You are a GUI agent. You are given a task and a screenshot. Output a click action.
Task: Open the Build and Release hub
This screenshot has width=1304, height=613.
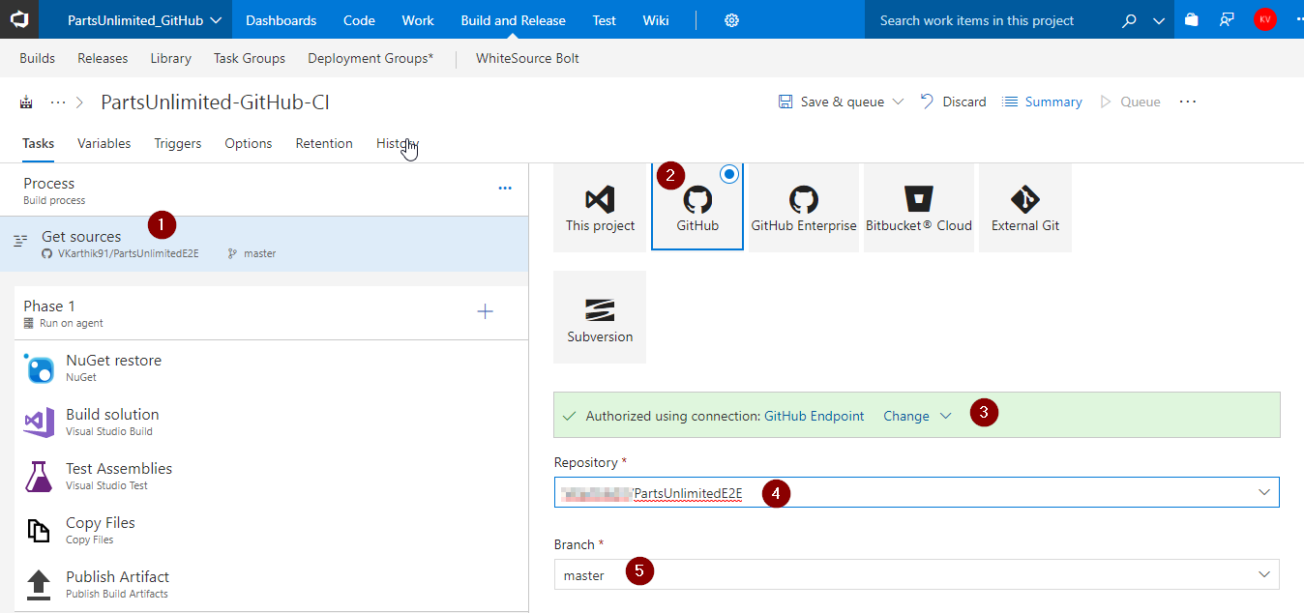coord(514,20)
